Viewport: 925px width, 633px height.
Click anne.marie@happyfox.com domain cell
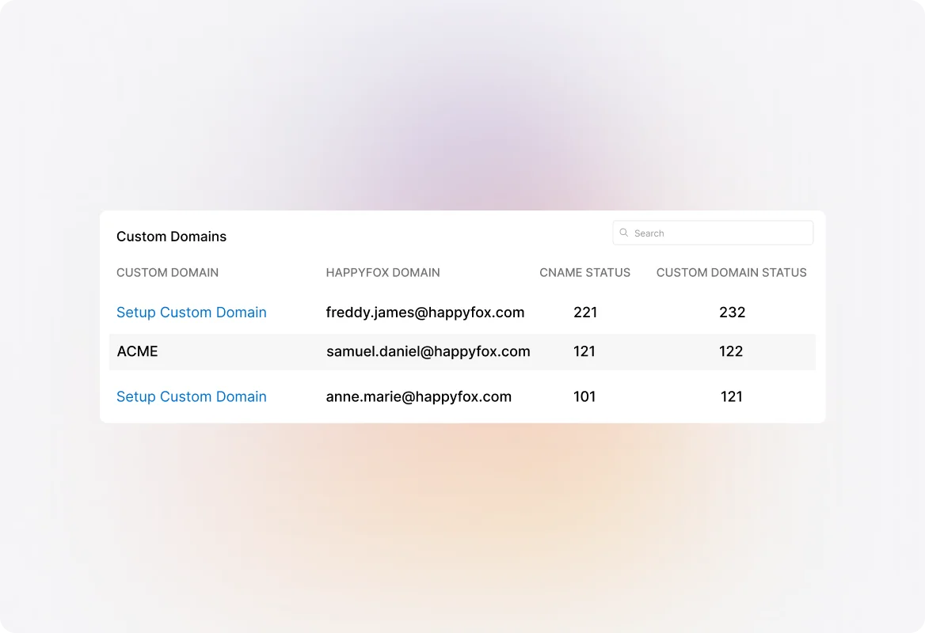[418, 396]
